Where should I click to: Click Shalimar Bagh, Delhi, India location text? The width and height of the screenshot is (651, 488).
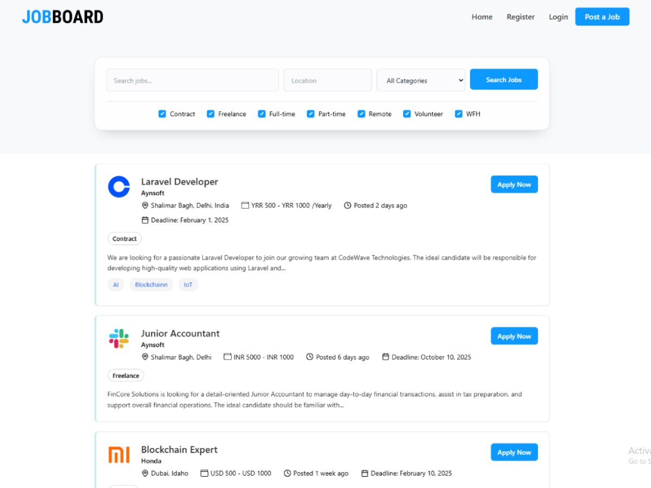[190, 206]
